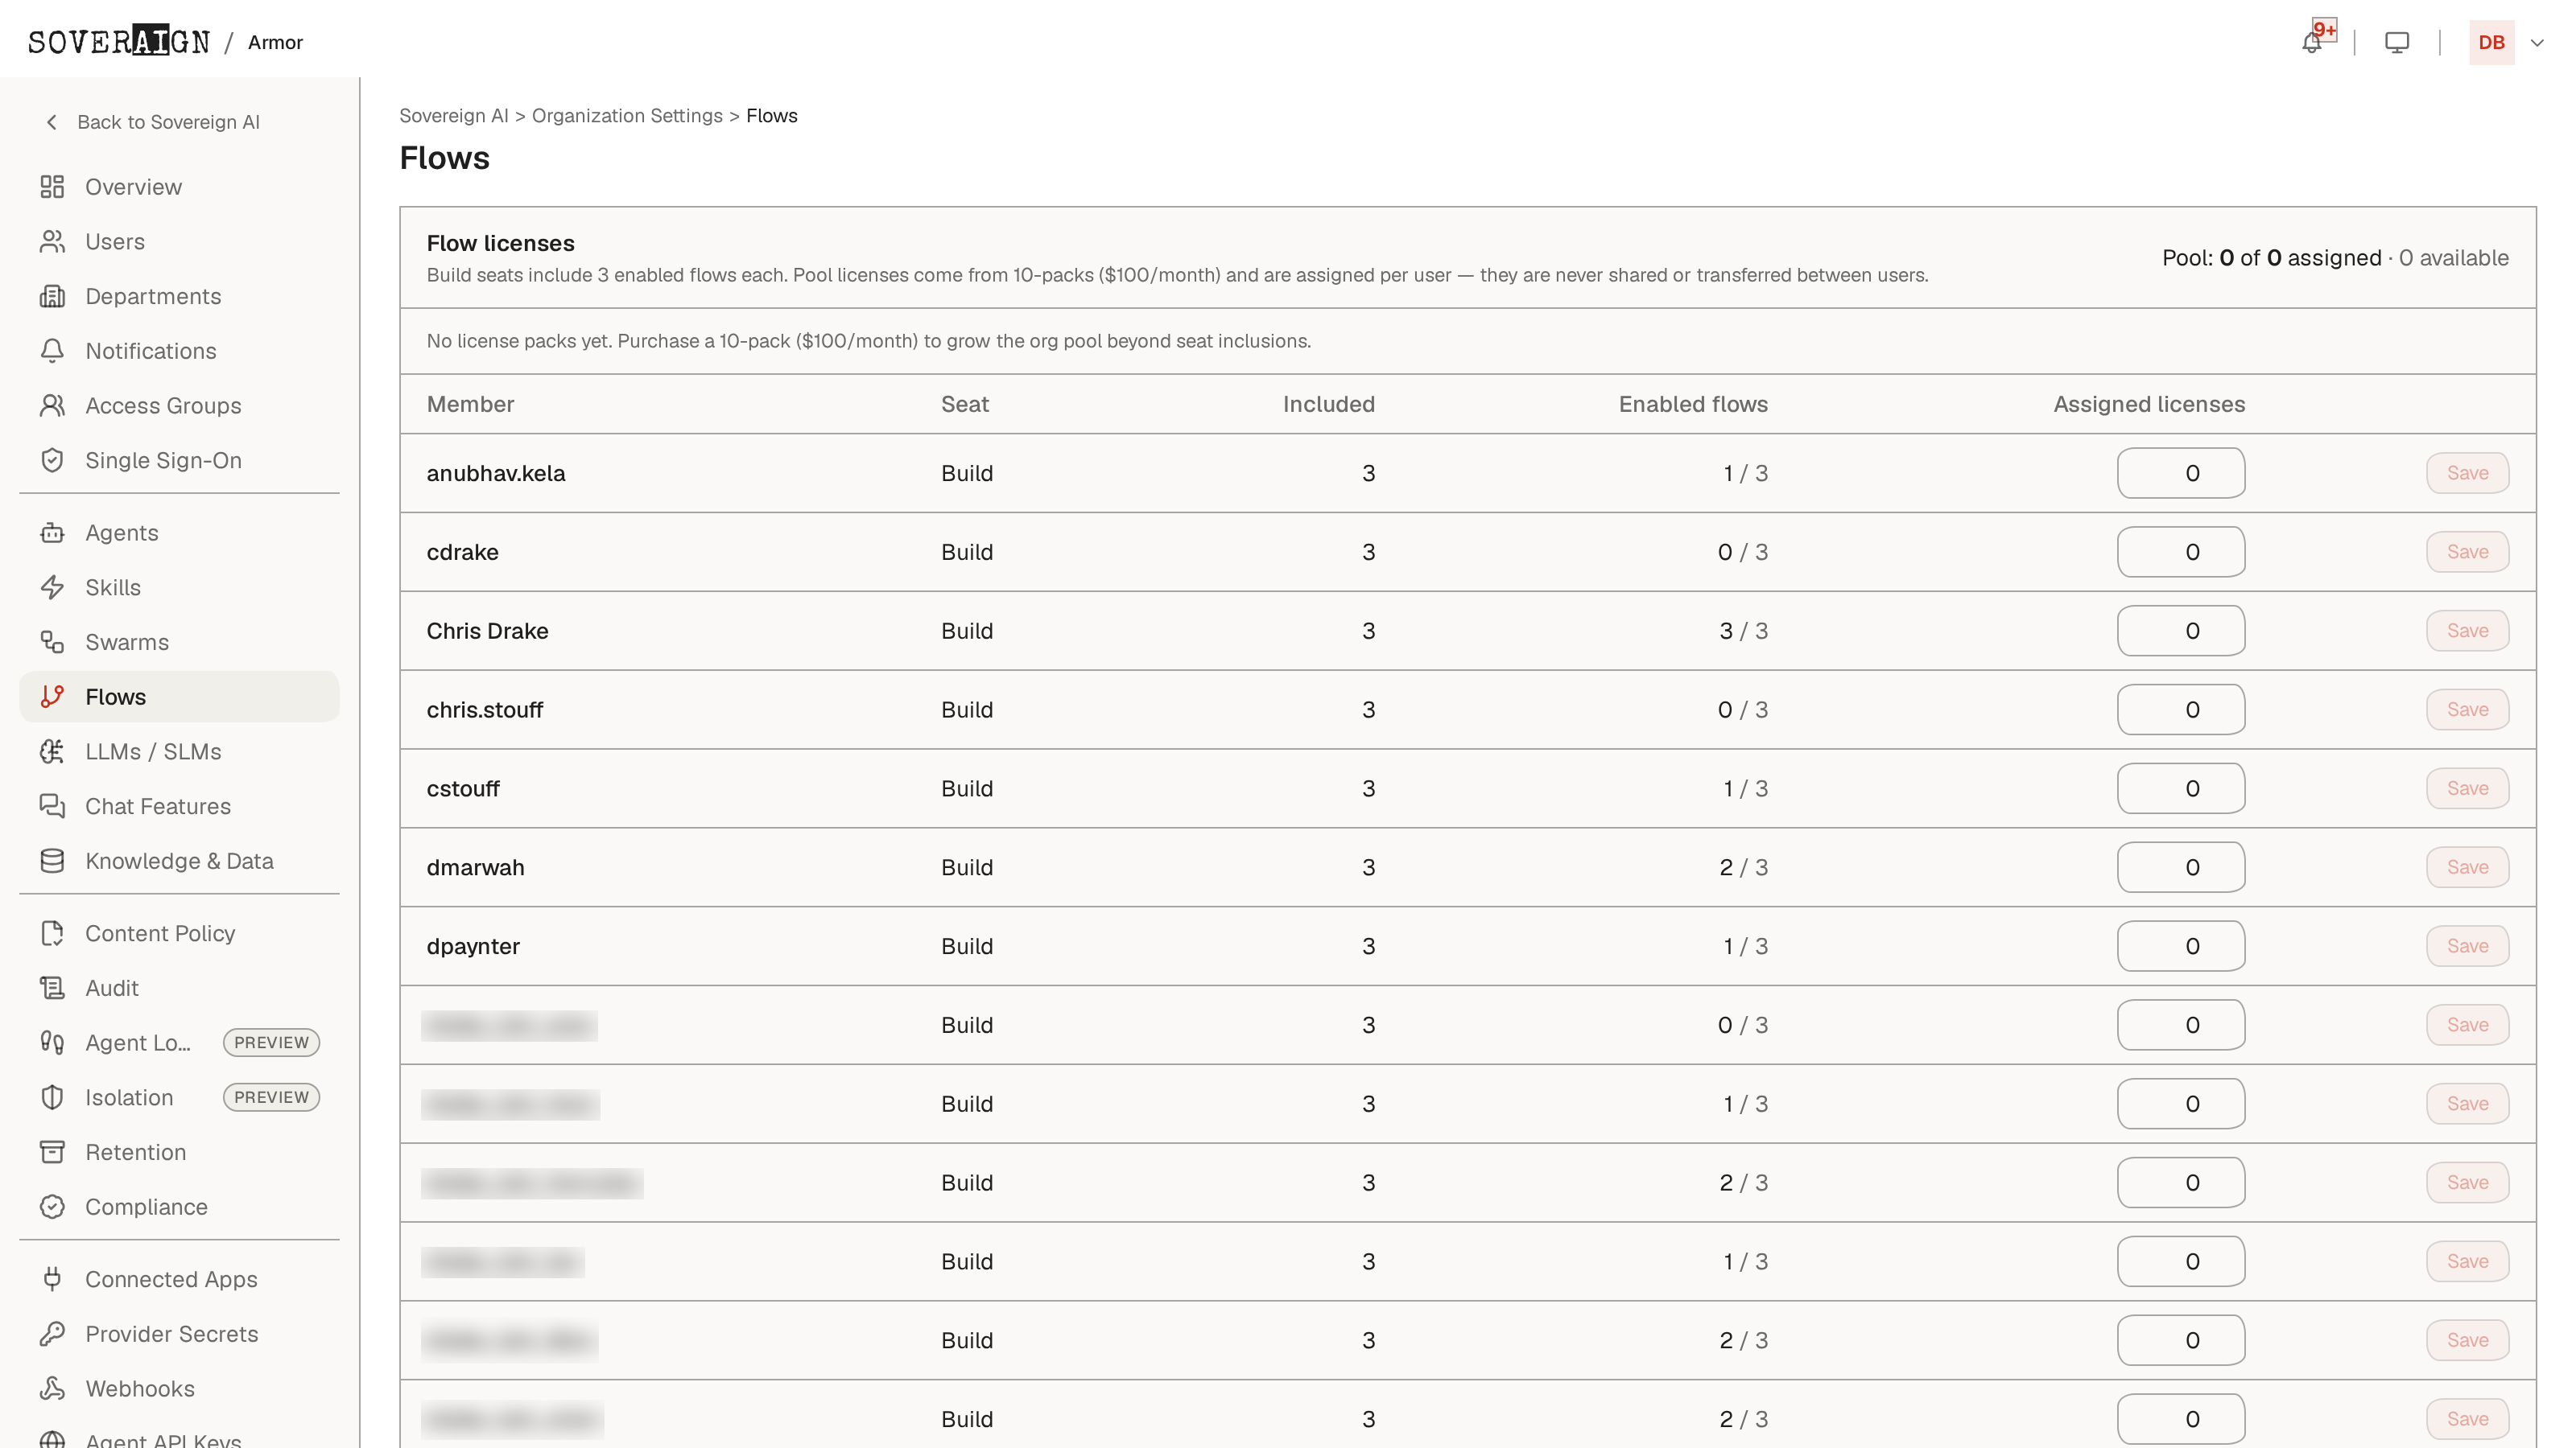2576x1448 pixels.
Task: Click the Agents robot icon
Action: (x=52, y=533)
